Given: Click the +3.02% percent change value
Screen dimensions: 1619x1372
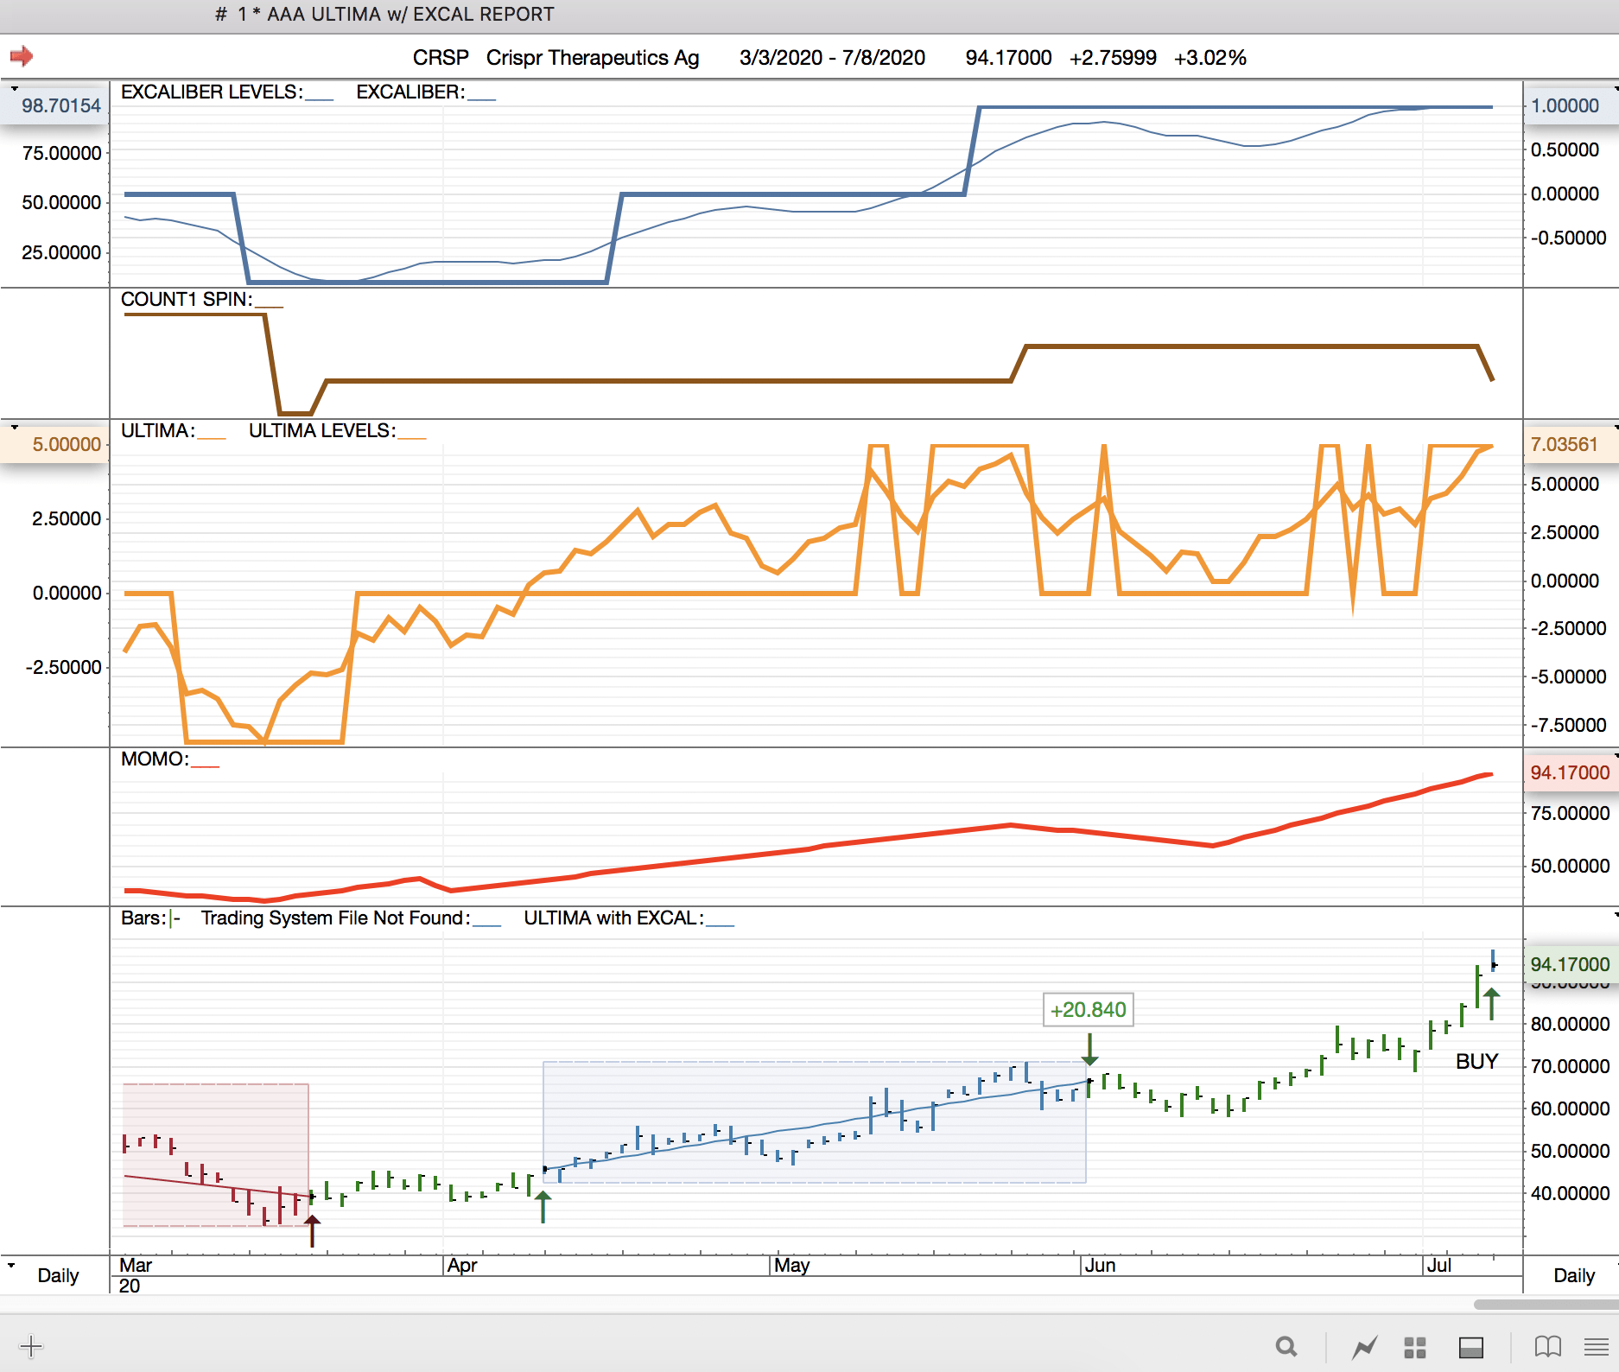Looking at the screenshot, I should [x=1209, y=58].
